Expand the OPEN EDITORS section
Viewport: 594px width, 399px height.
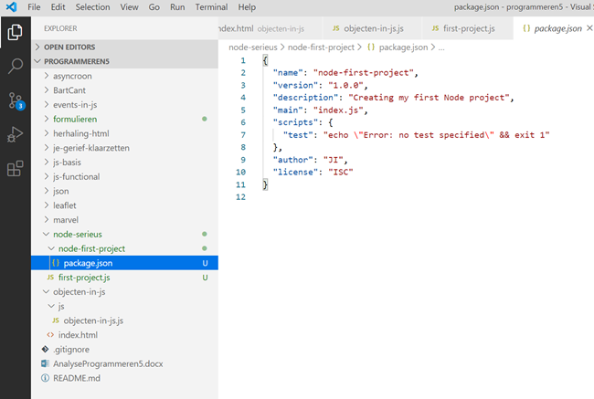[x=124, y=47]
